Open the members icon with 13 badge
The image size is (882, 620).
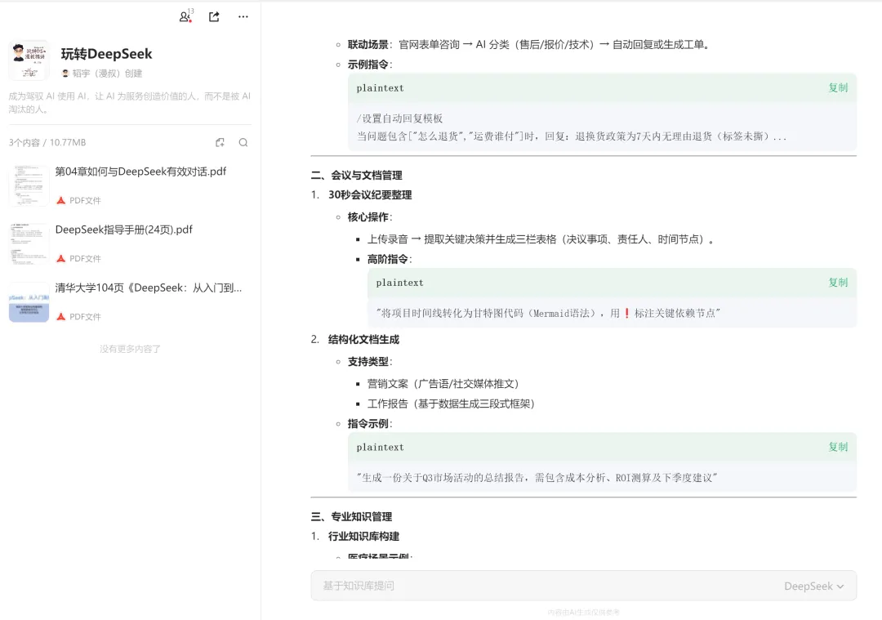[185, 16]
